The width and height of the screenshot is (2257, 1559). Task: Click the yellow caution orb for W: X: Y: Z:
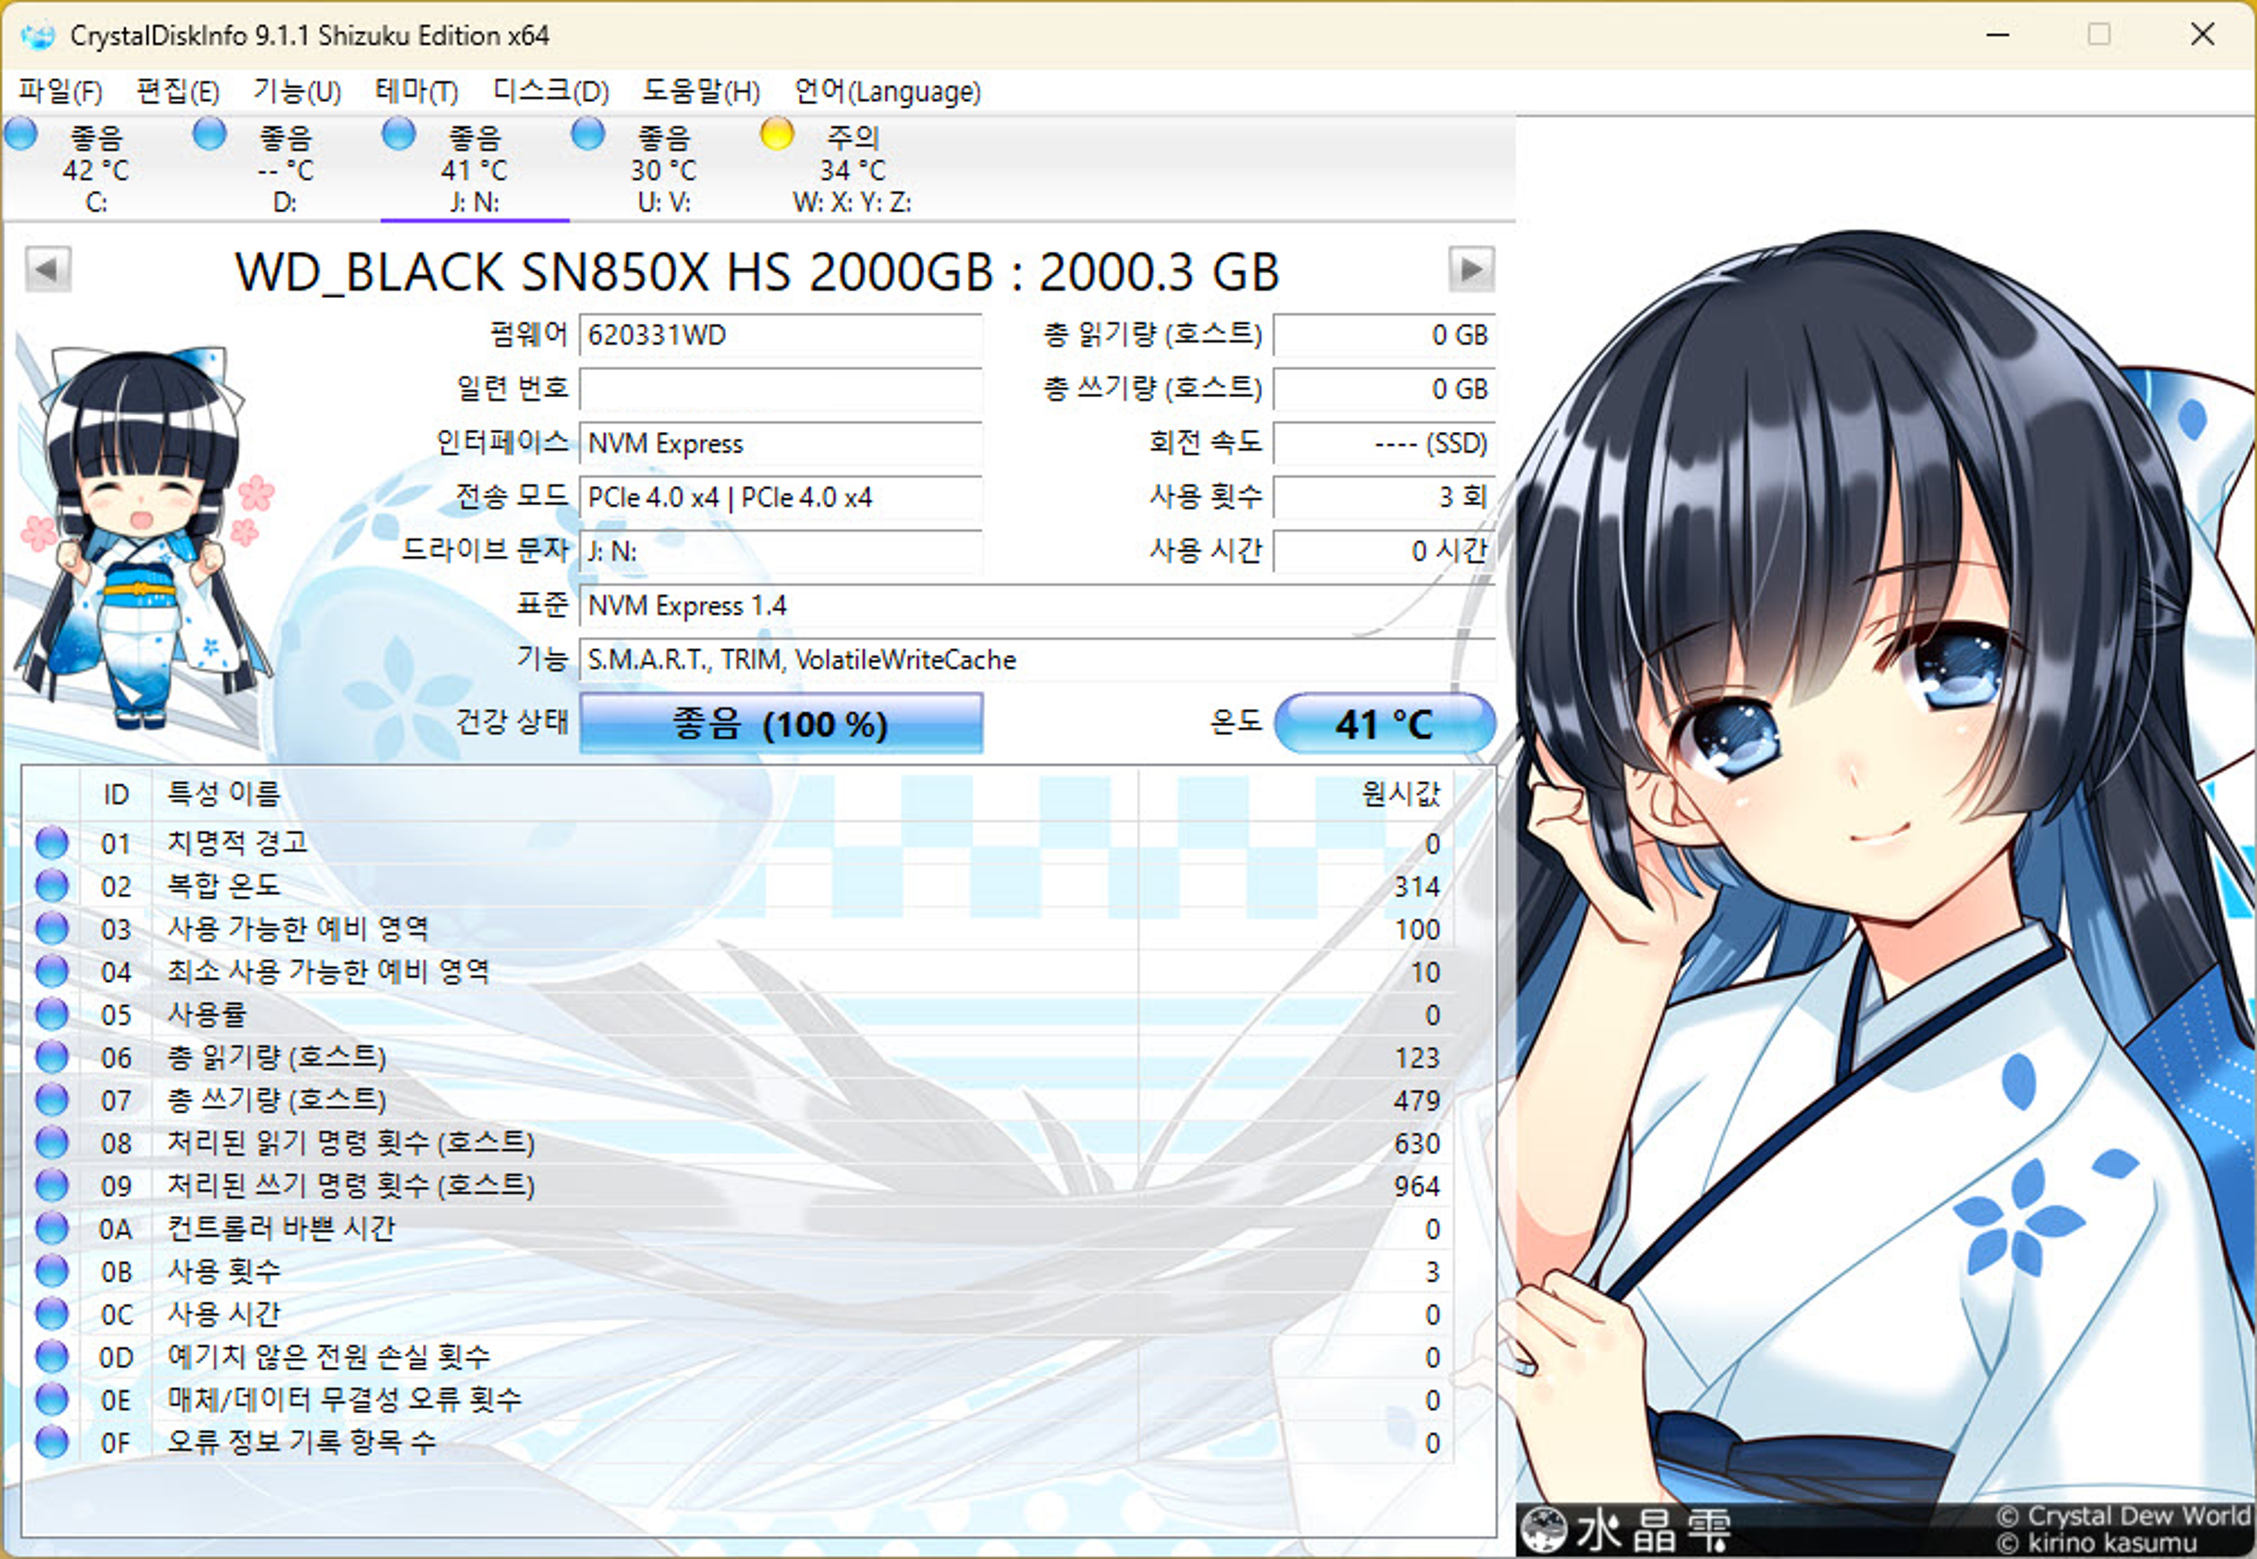(777, 134)
